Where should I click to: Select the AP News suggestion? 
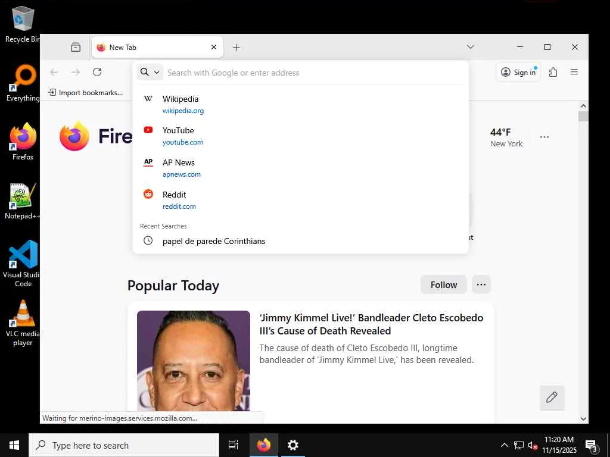pyautogui.click(x=300, y=168)
